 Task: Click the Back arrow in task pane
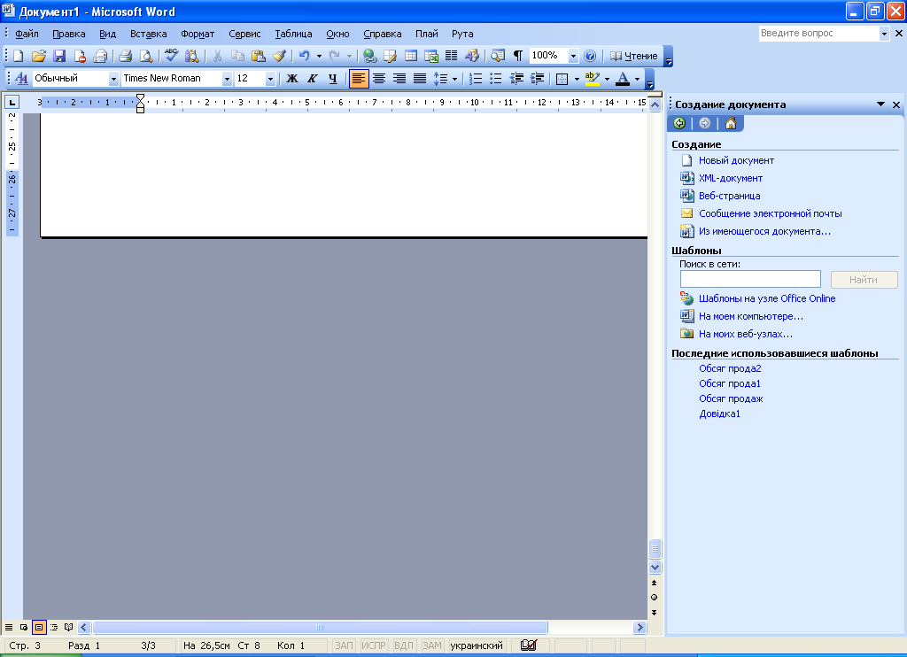pos(679,123)
